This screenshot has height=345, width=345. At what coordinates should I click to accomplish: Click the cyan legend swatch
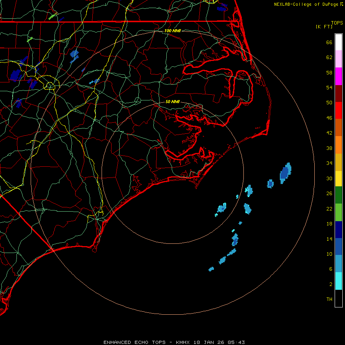338,281
